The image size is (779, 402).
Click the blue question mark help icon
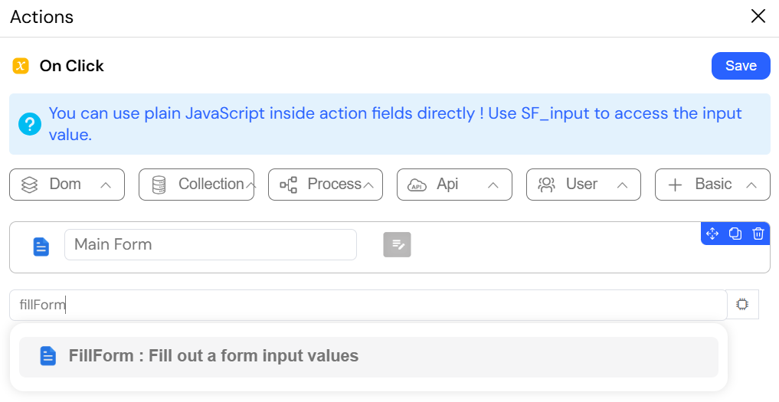coord(30,124)
